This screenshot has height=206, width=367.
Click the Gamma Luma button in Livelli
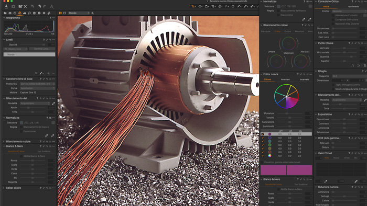click(x=42, y=49)
